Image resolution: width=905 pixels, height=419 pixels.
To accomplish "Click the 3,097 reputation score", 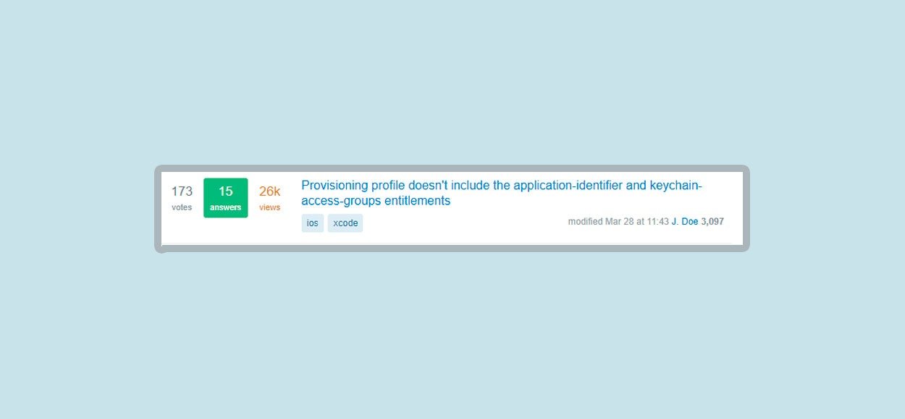I will [x=712, y=222].
